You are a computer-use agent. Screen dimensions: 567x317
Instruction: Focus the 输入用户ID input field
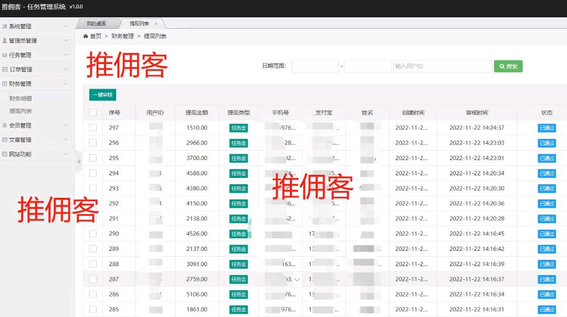(x=442, y=66)
